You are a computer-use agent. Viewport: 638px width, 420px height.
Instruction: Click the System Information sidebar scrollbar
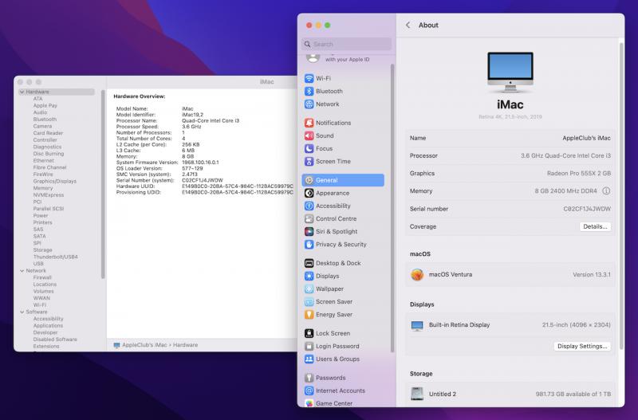coord(104,183)
